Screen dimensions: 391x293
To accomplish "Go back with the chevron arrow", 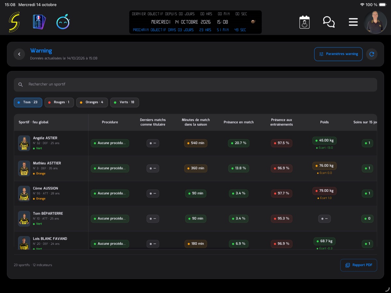I will tap(19, 54).
